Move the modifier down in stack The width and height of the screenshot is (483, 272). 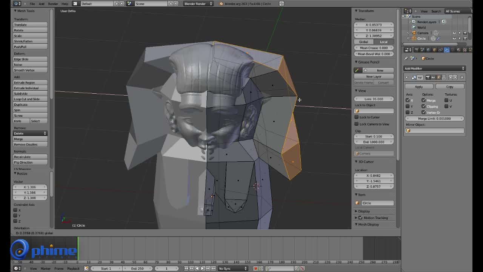pos(455,77)
